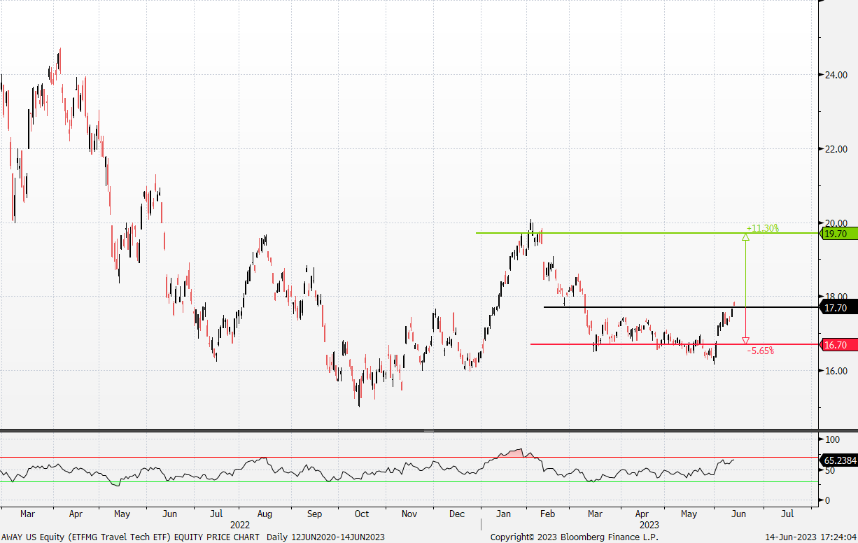858x543 pixels.
Task: Click the 20.00 price axis label
Action: pyautogui.click(x=835, y=223)
